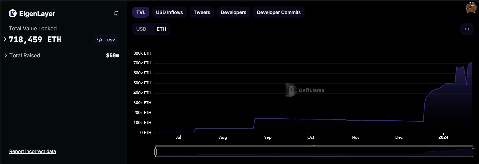Toggle the TVL chart metric
Image resolution: width=479 pixels, height=164 pixels.
tap(141, 12)
